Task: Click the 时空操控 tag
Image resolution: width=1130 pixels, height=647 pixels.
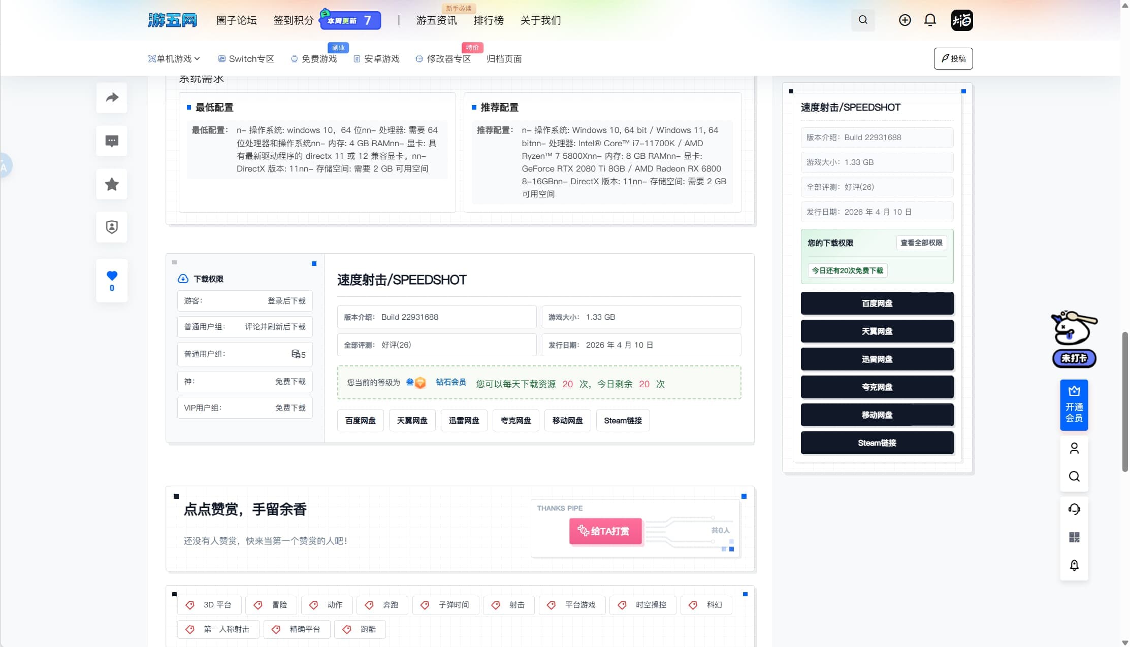Action: [643, 605]
